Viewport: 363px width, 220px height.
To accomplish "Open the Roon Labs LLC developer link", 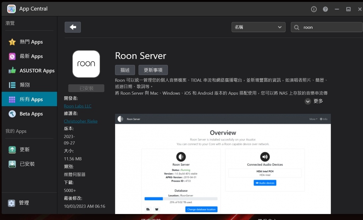I will tap(78, 106).
